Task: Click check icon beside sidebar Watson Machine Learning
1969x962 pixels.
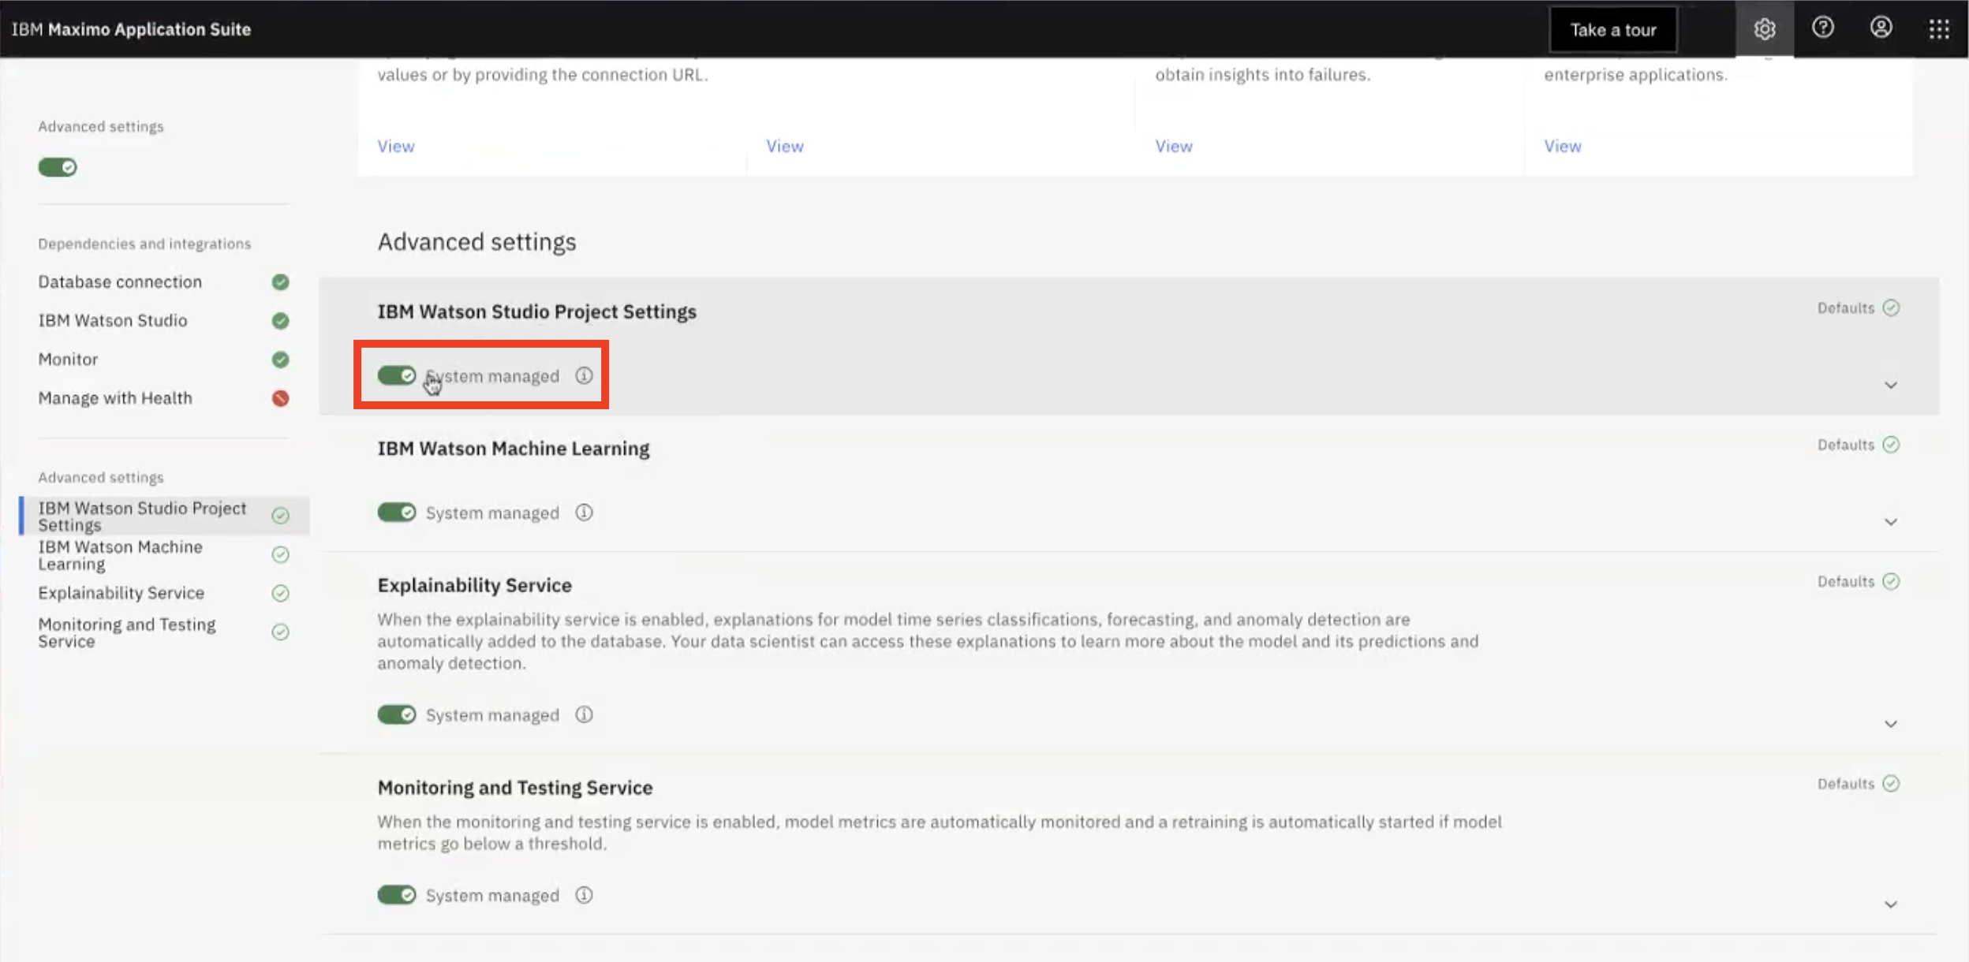Action: (x=280, y=554)
